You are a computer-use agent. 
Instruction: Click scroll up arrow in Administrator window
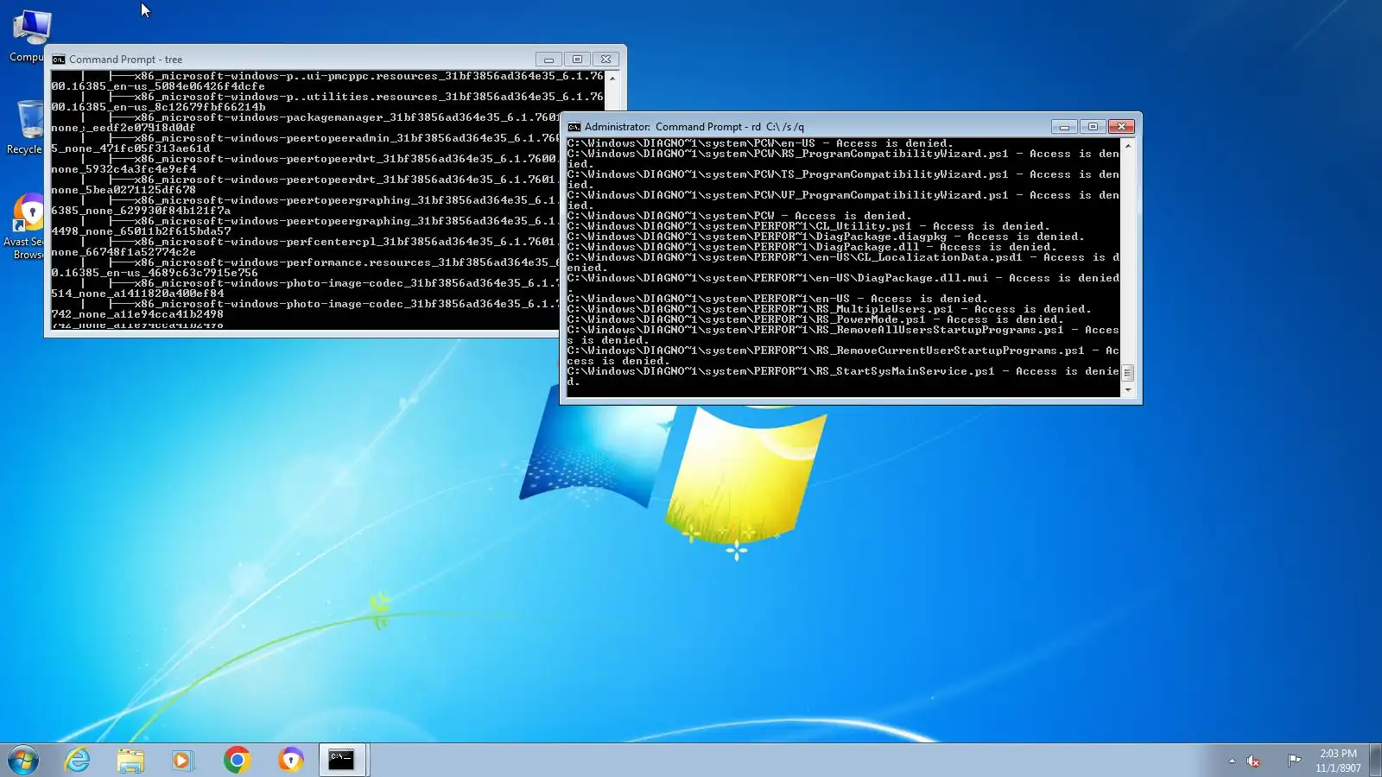click(x=1127, y=146)
